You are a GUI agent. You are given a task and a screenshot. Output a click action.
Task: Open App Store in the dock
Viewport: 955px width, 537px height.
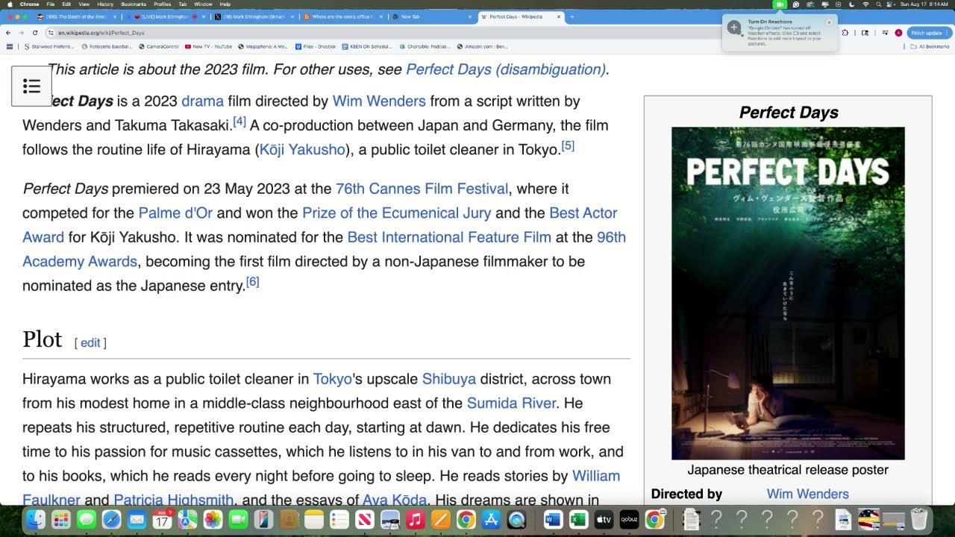click(492, 519)
